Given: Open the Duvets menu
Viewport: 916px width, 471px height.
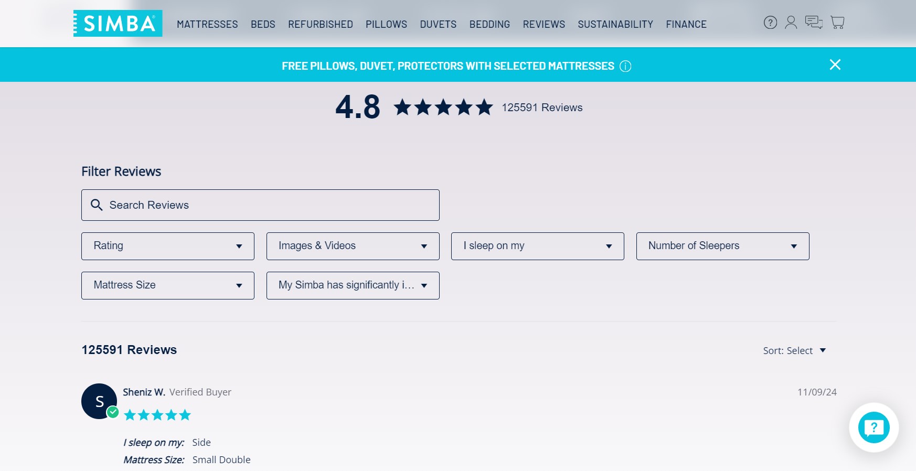Looking at the screenshot, I should click(438, 24).
